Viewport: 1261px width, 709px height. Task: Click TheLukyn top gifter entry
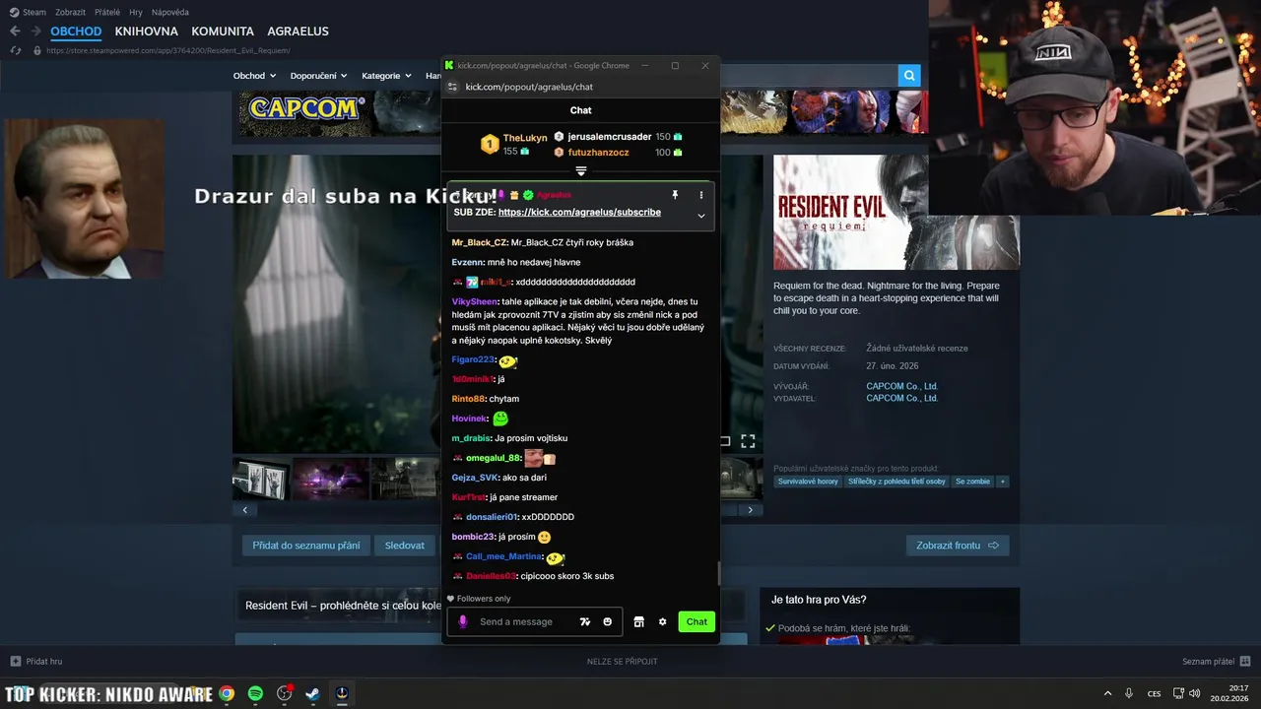click(x=513, y=144)
